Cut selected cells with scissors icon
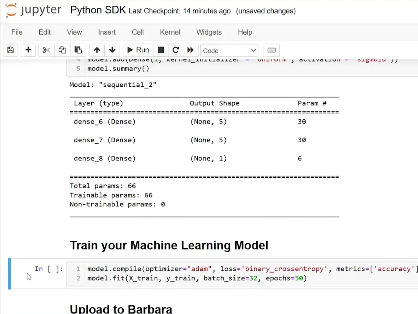The height and width of the screenshot is (314, 418). [47, 50]
